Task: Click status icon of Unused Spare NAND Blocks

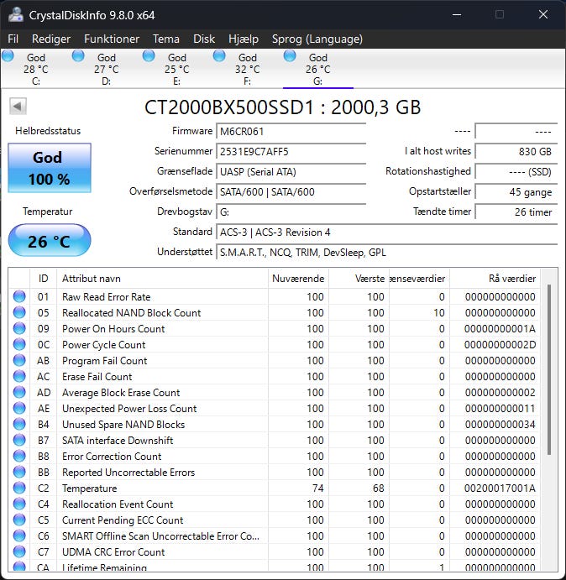Action: pyautogui.click(x=19, y=424)
